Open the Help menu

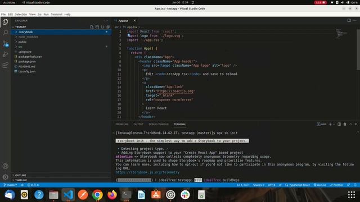coord(67,14)
